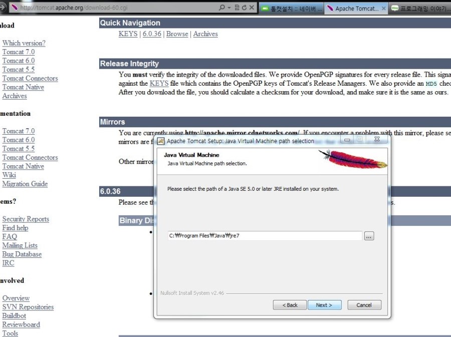Open the Bug Database sidebar link
The image size is (451, 337).
[22, 254]
